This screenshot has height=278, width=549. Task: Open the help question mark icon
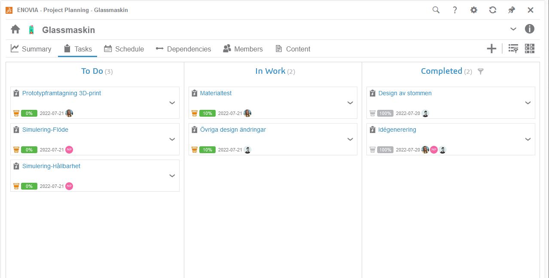[x=455, y=10]
